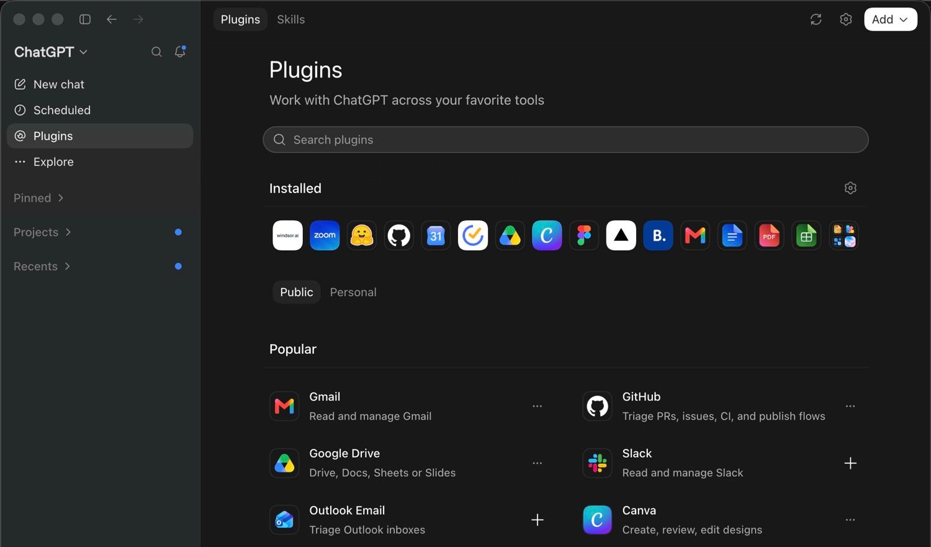Switch to the Personal plugins tab
Viewport: 931px width, 547px height.
[x=353, y=292]
